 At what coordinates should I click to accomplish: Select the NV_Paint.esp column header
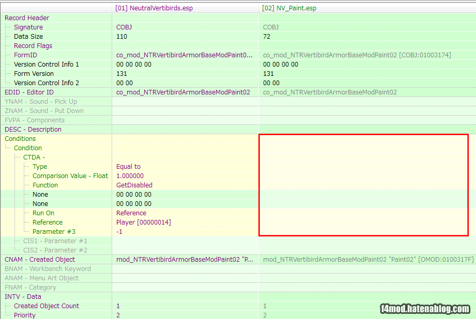(289, 8)
